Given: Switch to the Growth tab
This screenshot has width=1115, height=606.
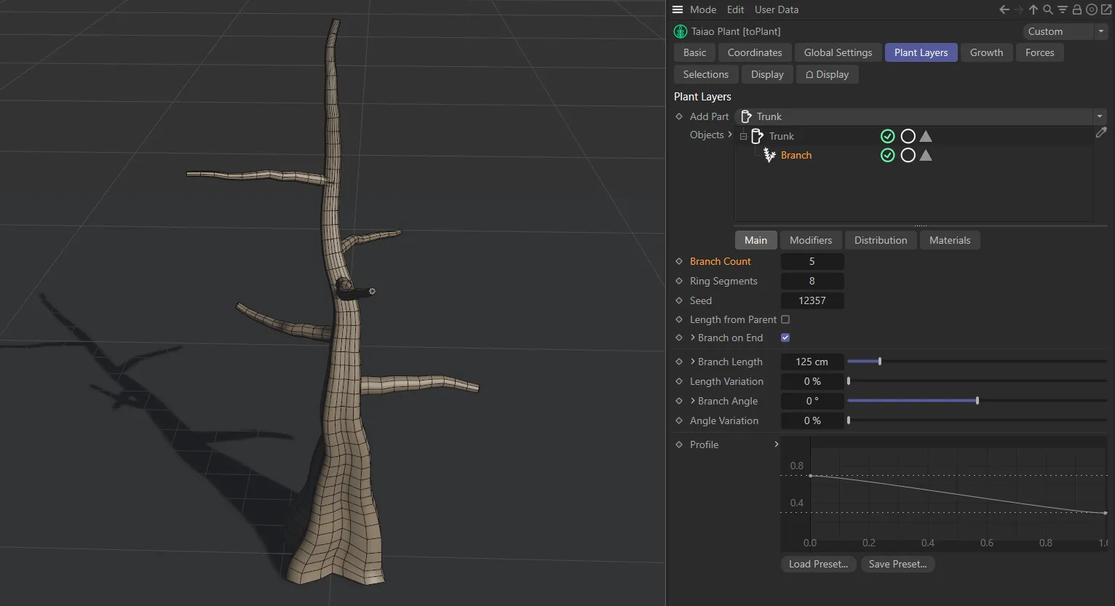Looking at the screenshot, I should [x=986, y=52].
